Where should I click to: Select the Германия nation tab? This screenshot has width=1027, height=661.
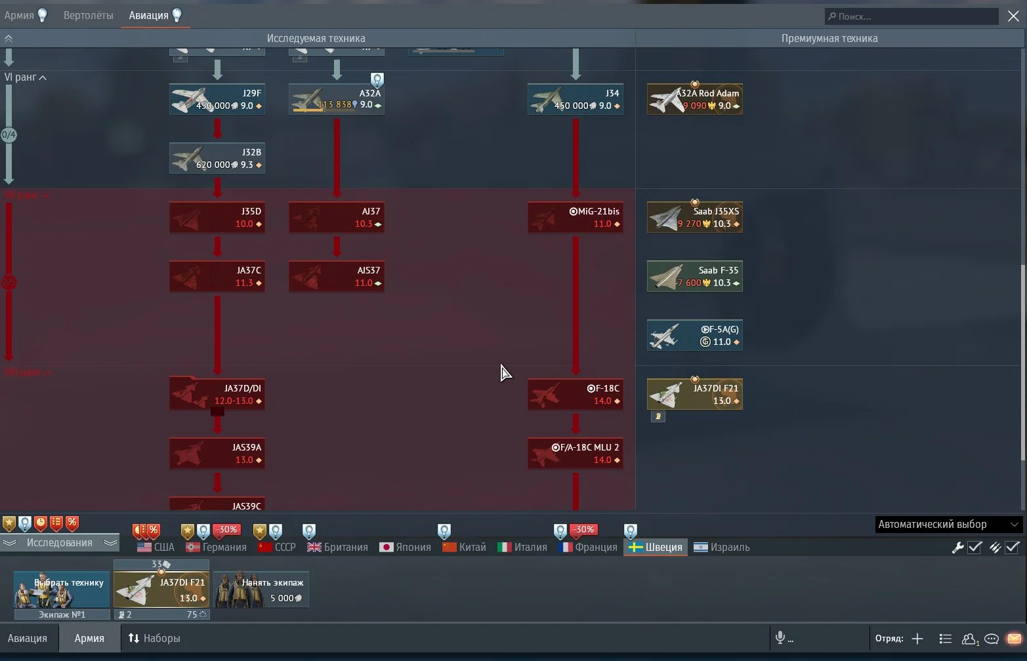coord(216,548)
